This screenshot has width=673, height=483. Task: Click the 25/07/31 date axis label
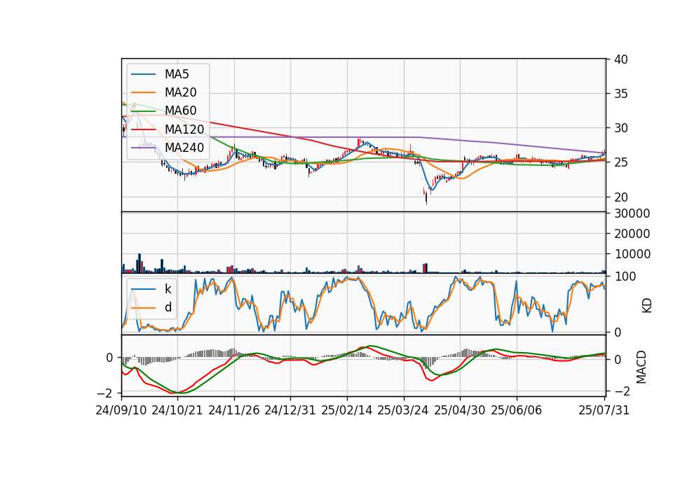pos(604,410)
